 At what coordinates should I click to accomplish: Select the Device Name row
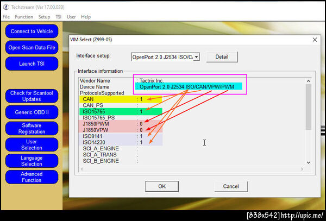tap(192, 87)
